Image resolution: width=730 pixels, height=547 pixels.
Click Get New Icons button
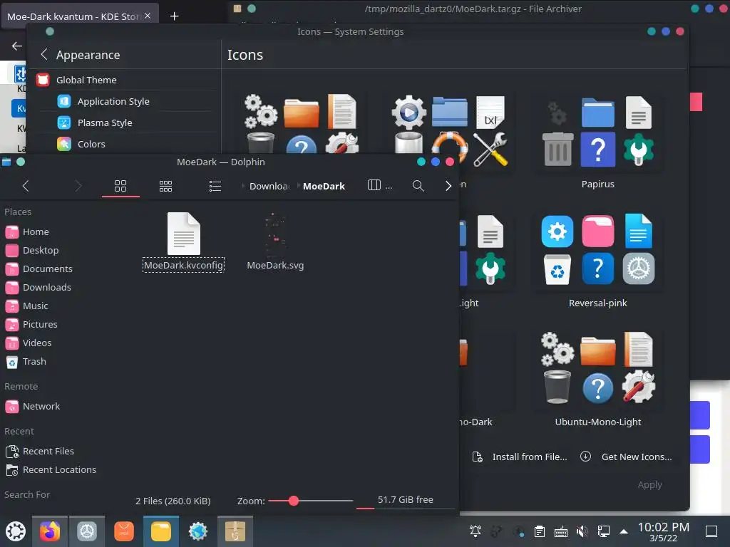[x=626, y=457]
